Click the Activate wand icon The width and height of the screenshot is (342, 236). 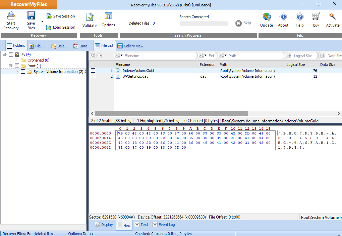(x=332, y=16)
